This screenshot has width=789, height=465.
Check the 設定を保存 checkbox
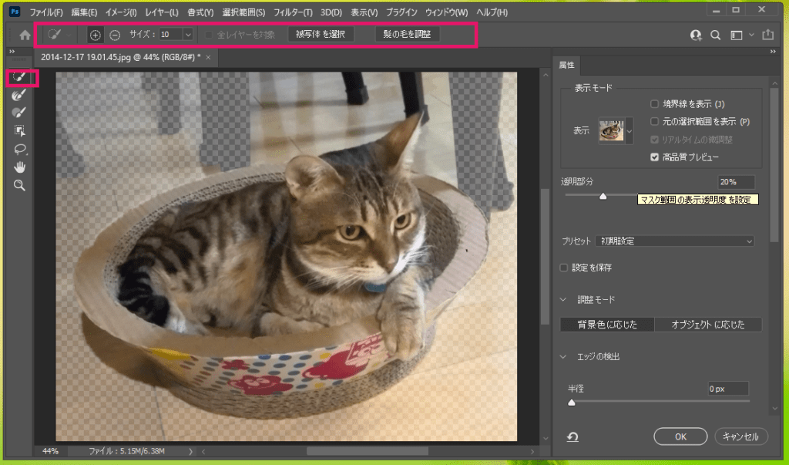coord(565,268)
